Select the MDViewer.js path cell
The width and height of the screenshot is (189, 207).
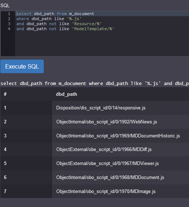[x=121, y=164]
